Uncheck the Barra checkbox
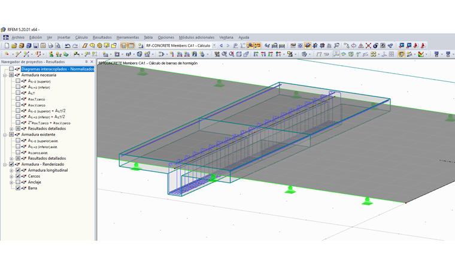 [x=18, y=188]
